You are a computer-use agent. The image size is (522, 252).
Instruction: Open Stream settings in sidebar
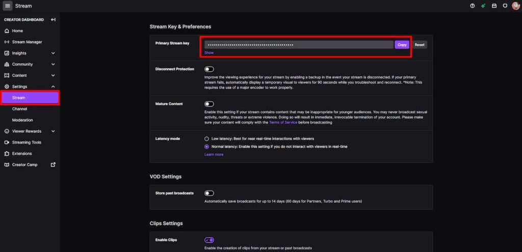tap(30, 98)
